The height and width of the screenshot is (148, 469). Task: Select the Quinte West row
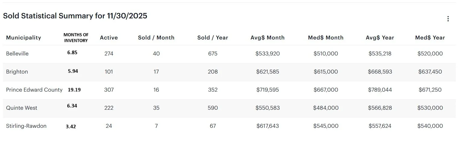click(229, 108)
